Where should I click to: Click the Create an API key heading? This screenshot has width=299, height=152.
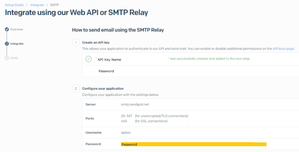click(96, 42)
